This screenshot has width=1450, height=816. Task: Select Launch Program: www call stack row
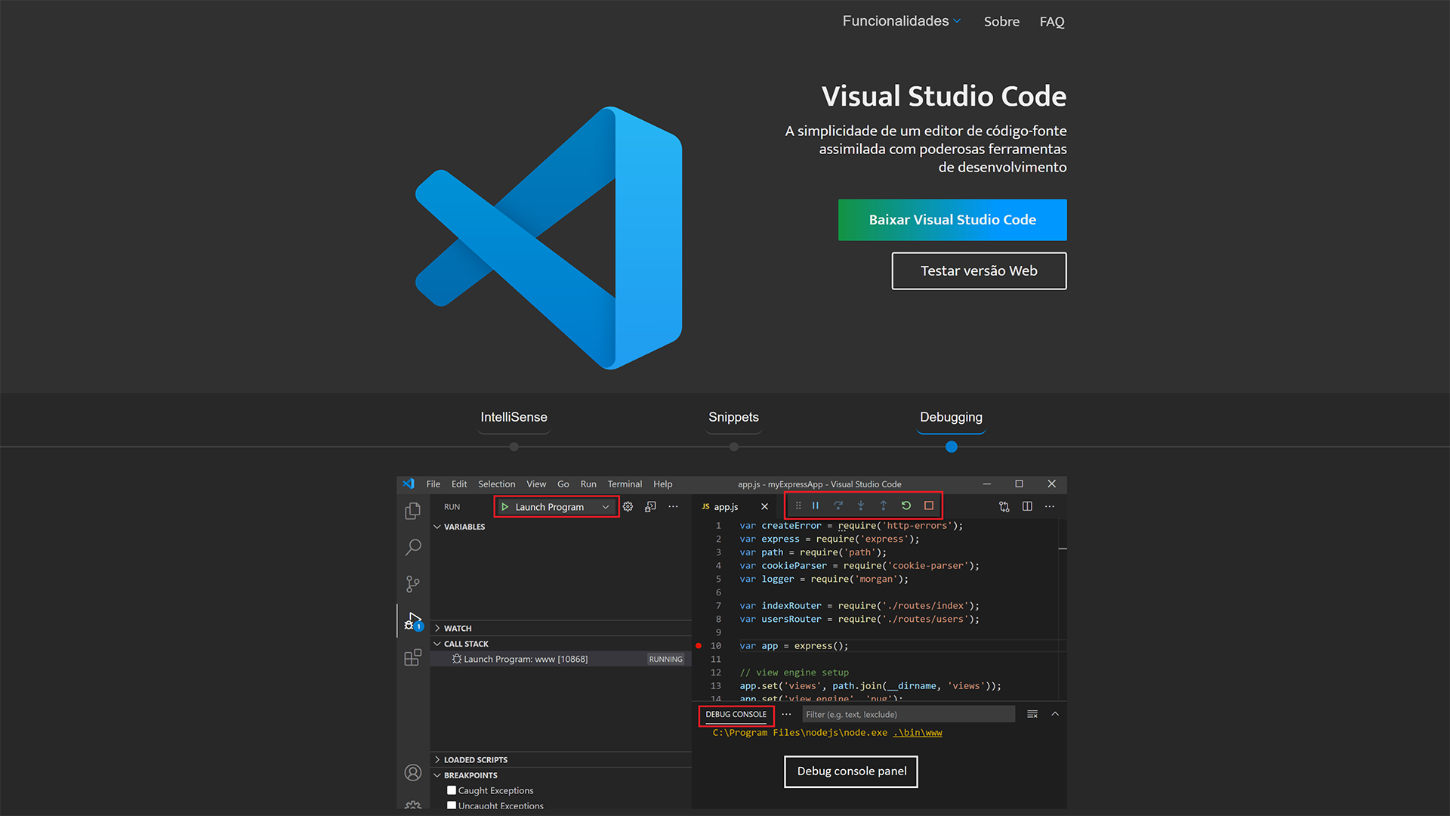tap(560, 659)
